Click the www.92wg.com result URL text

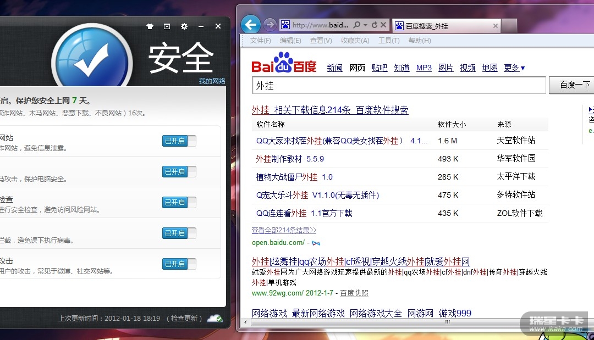pyautogui.click(x=277, y=293)
